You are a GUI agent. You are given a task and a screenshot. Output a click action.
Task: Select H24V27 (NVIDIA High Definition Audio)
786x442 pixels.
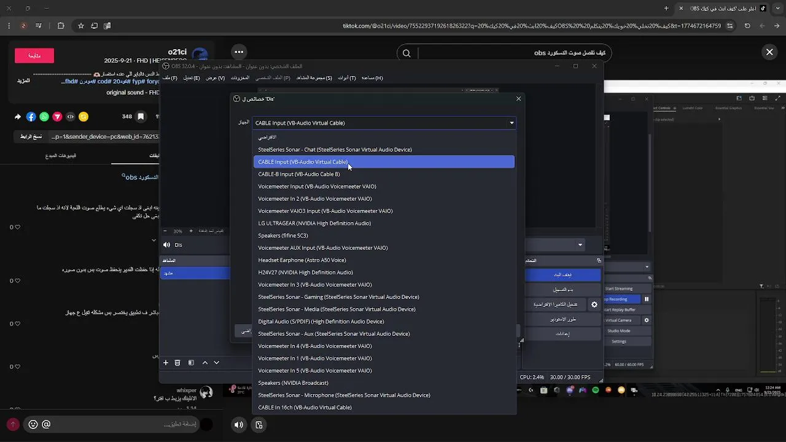[384, 273]
